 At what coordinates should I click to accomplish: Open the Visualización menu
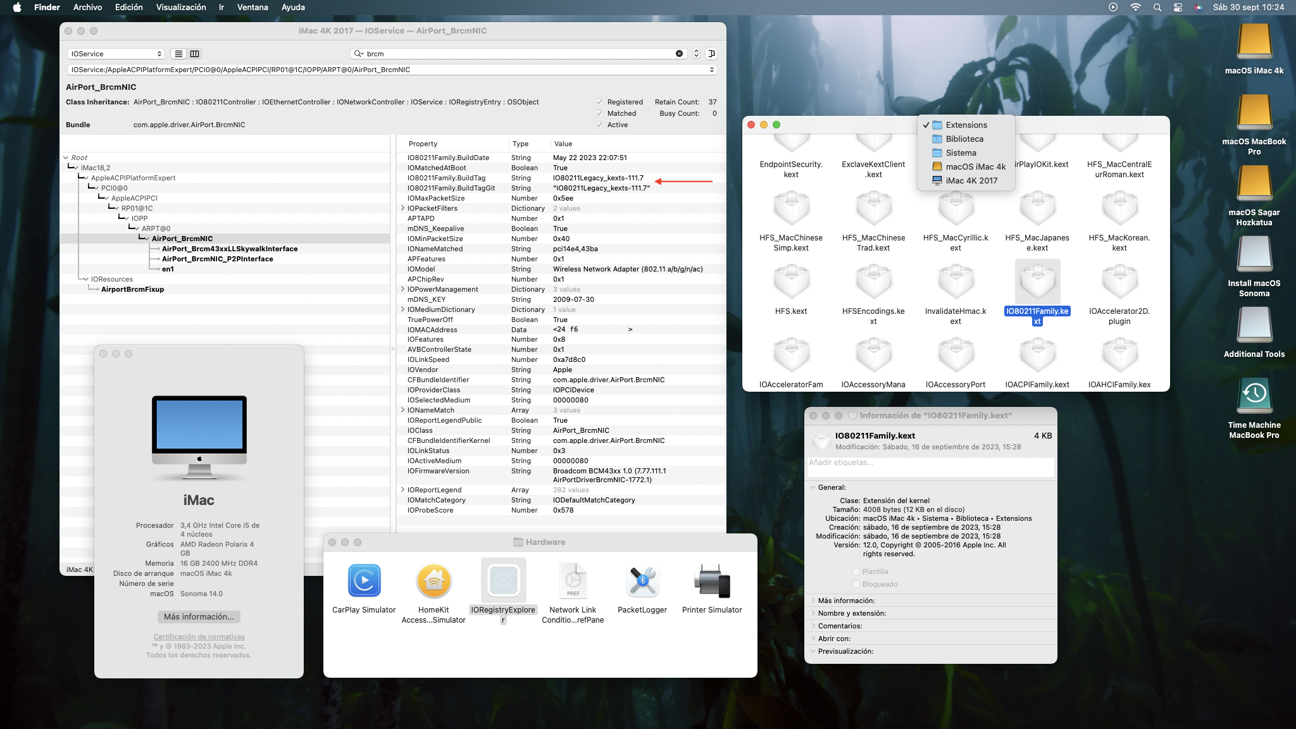181,8
